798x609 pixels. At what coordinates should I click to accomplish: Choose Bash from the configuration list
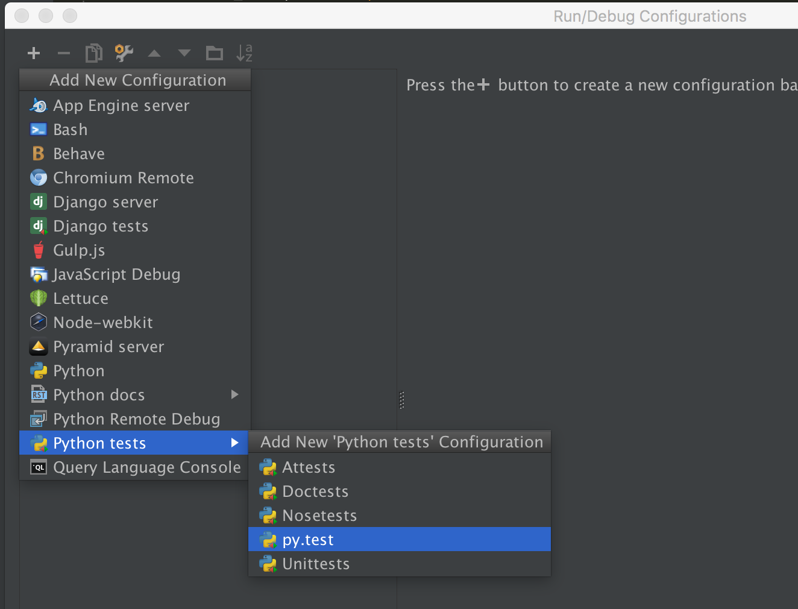pos(135,130)
